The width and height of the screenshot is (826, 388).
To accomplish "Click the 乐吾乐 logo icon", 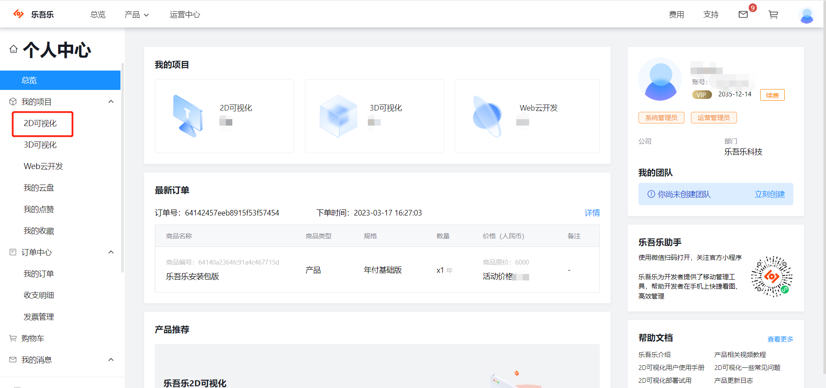I will pos(18,14).
